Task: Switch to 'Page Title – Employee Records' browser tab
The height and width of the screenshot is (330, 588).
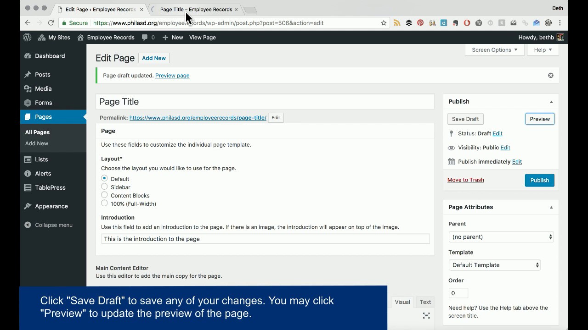Action: (196, 9)
